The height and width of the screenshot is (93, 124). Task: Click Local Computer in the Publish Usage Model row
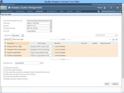click(60, 56)
